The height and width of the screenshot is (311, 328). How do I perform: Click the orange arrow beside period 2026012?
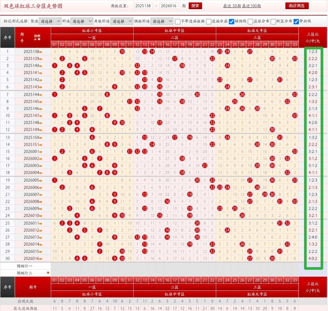pyautogui.click(x=41, y=231)
